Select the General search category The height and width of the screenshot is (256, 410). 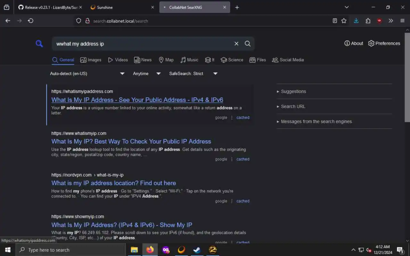pos(63,60)
